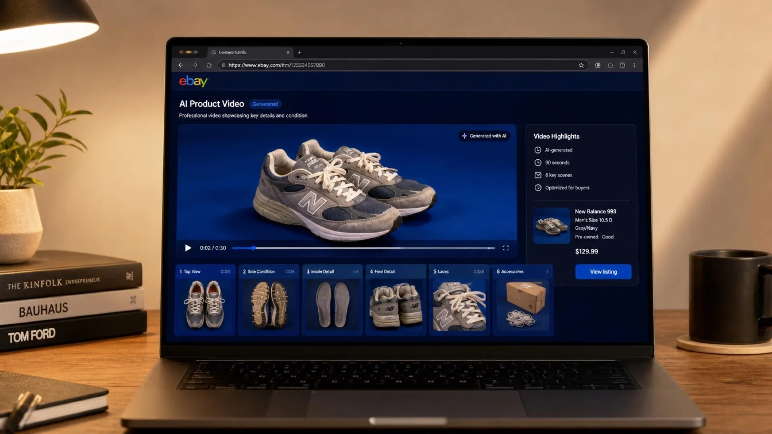The image size is (772, 434).
Task: Click the Generated with AI badge
Action: click(x=484, y=136)
